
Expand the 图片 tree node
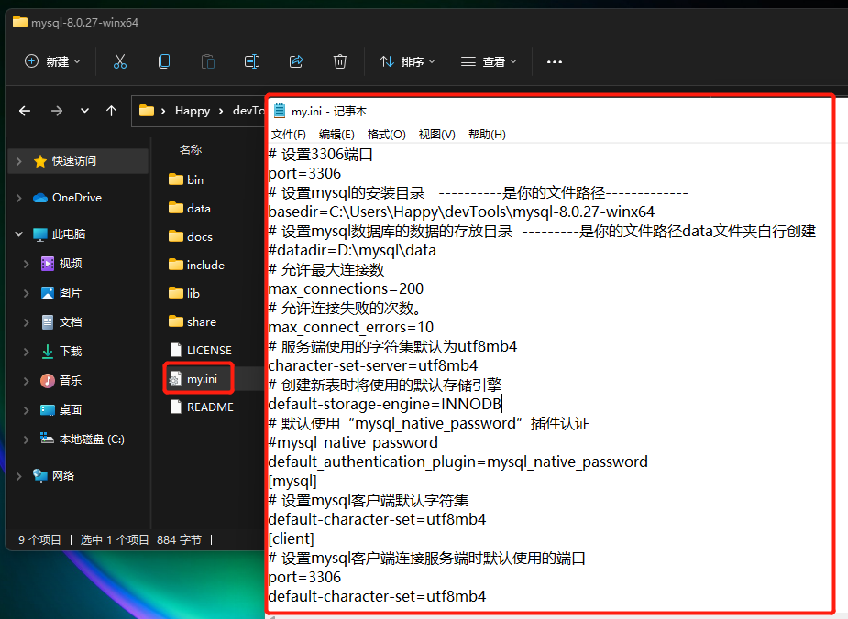pyautogui.click(x=26, y=293)
